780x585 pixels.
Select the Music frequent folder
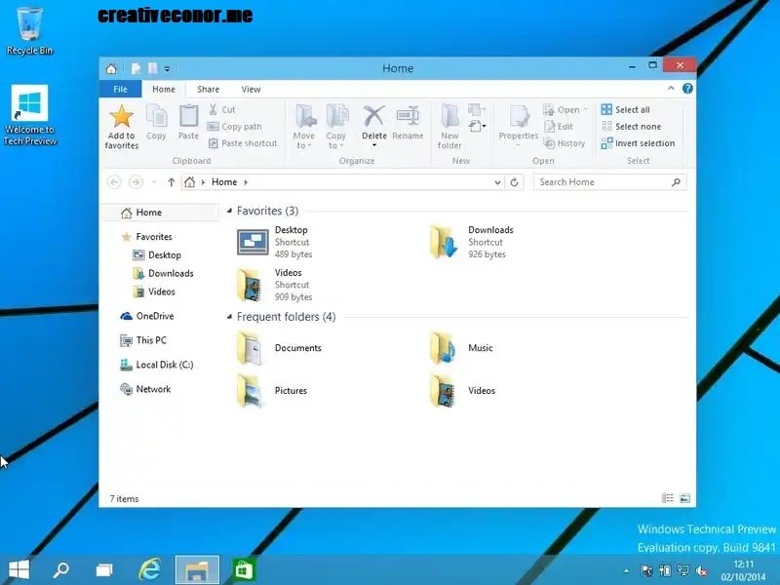tap(461, 348)
